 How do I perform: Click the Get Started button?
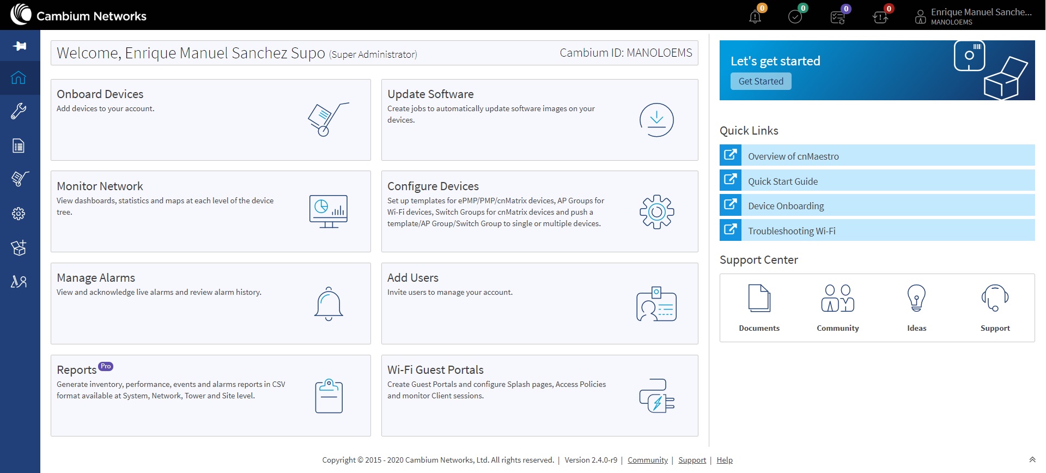pyautogui.click(x=761, y=81)
